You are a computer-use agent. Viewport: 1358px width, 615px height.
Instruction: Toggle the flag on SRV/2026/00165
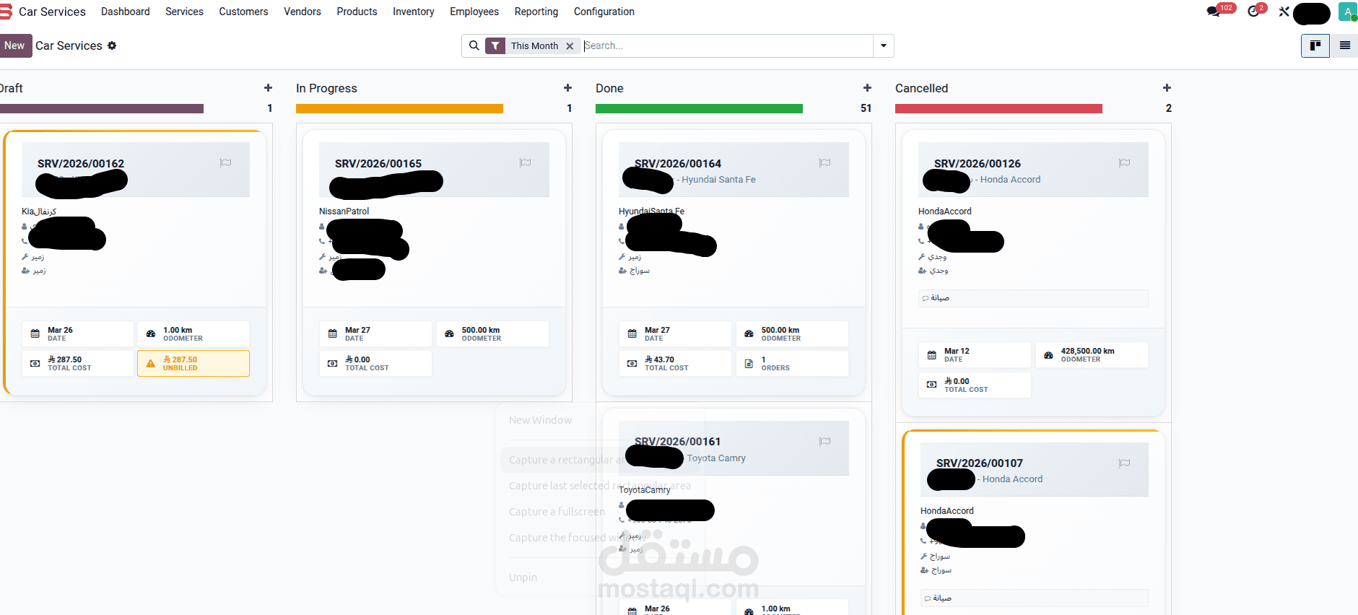[x=525, y=163]
